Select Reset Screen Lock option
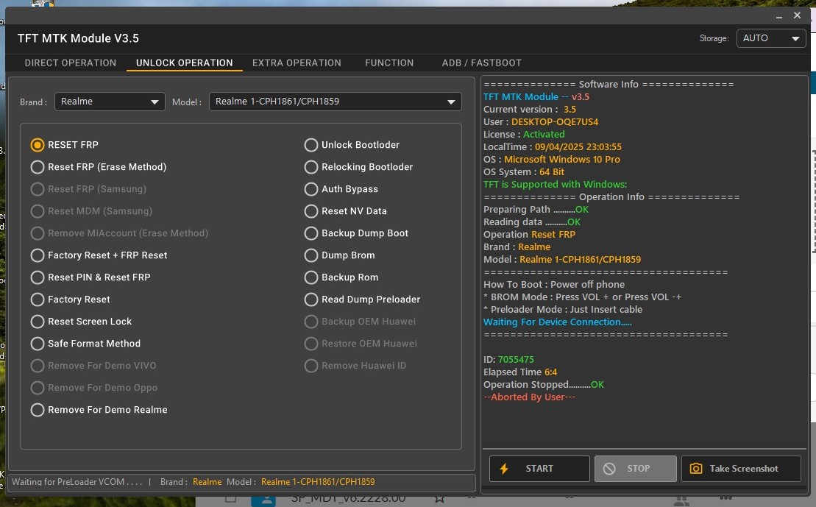Screen dimensions: 816x507 coord(37,322)
